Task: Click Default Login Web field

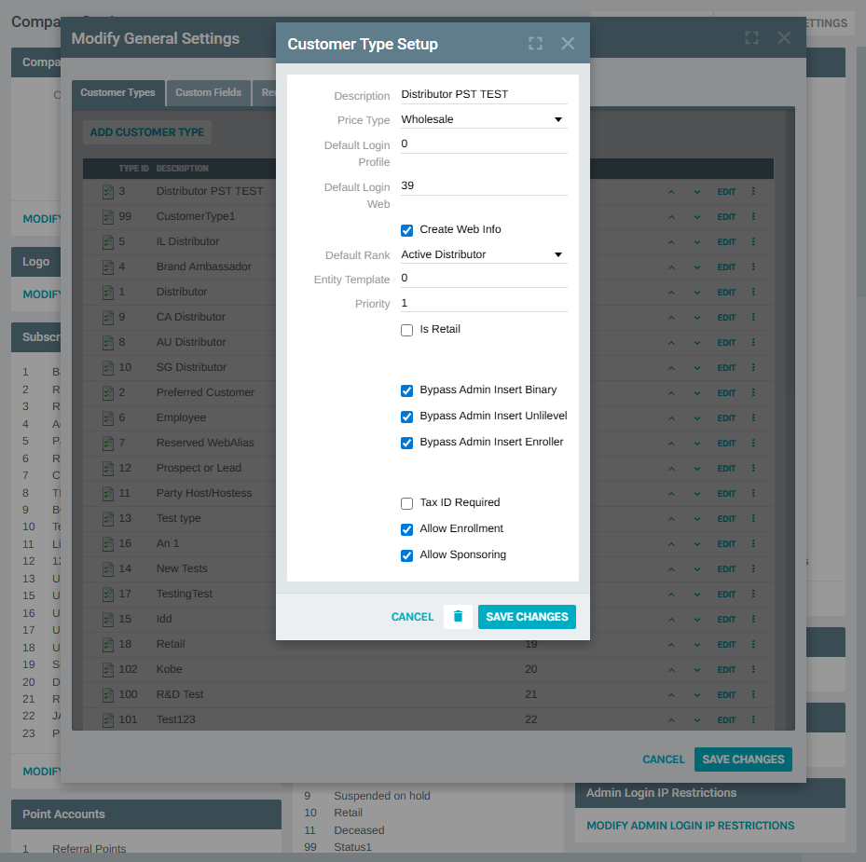Action: coord(484,186)
